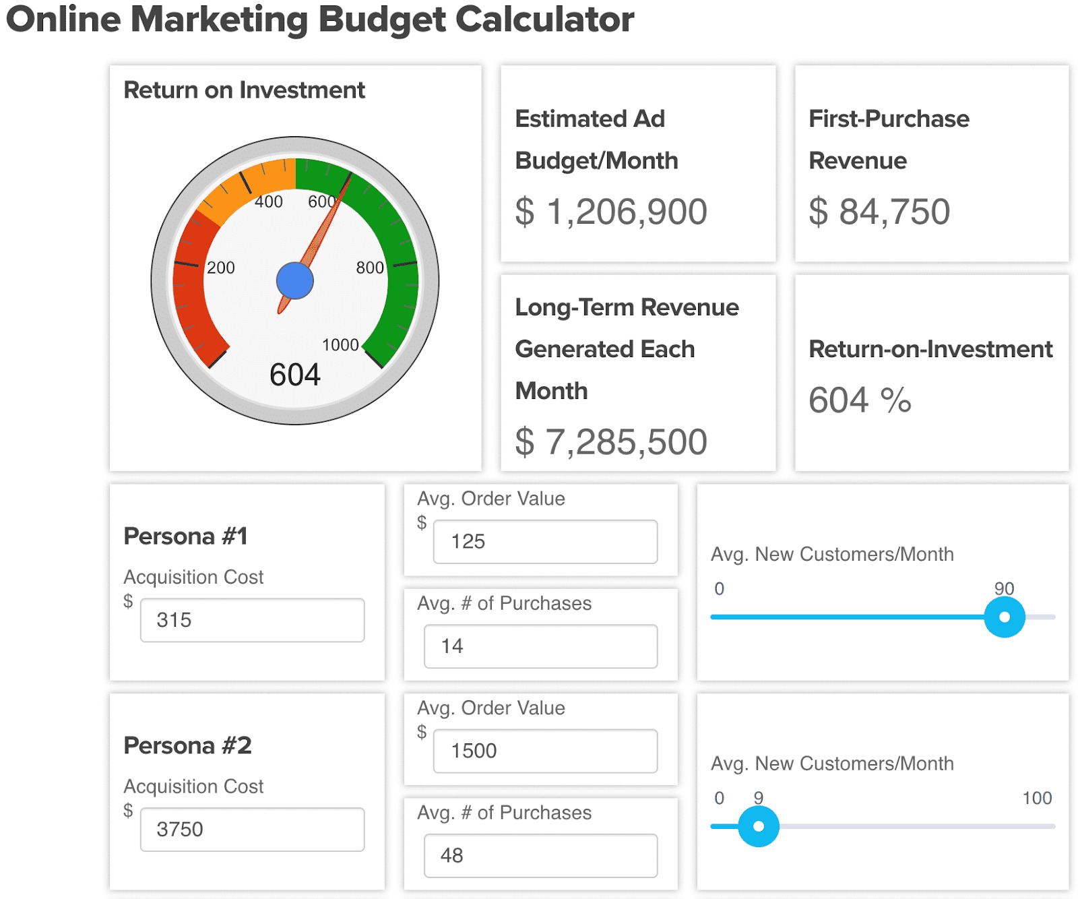Click the Persona #2 Acquisition Cost field

252,829
